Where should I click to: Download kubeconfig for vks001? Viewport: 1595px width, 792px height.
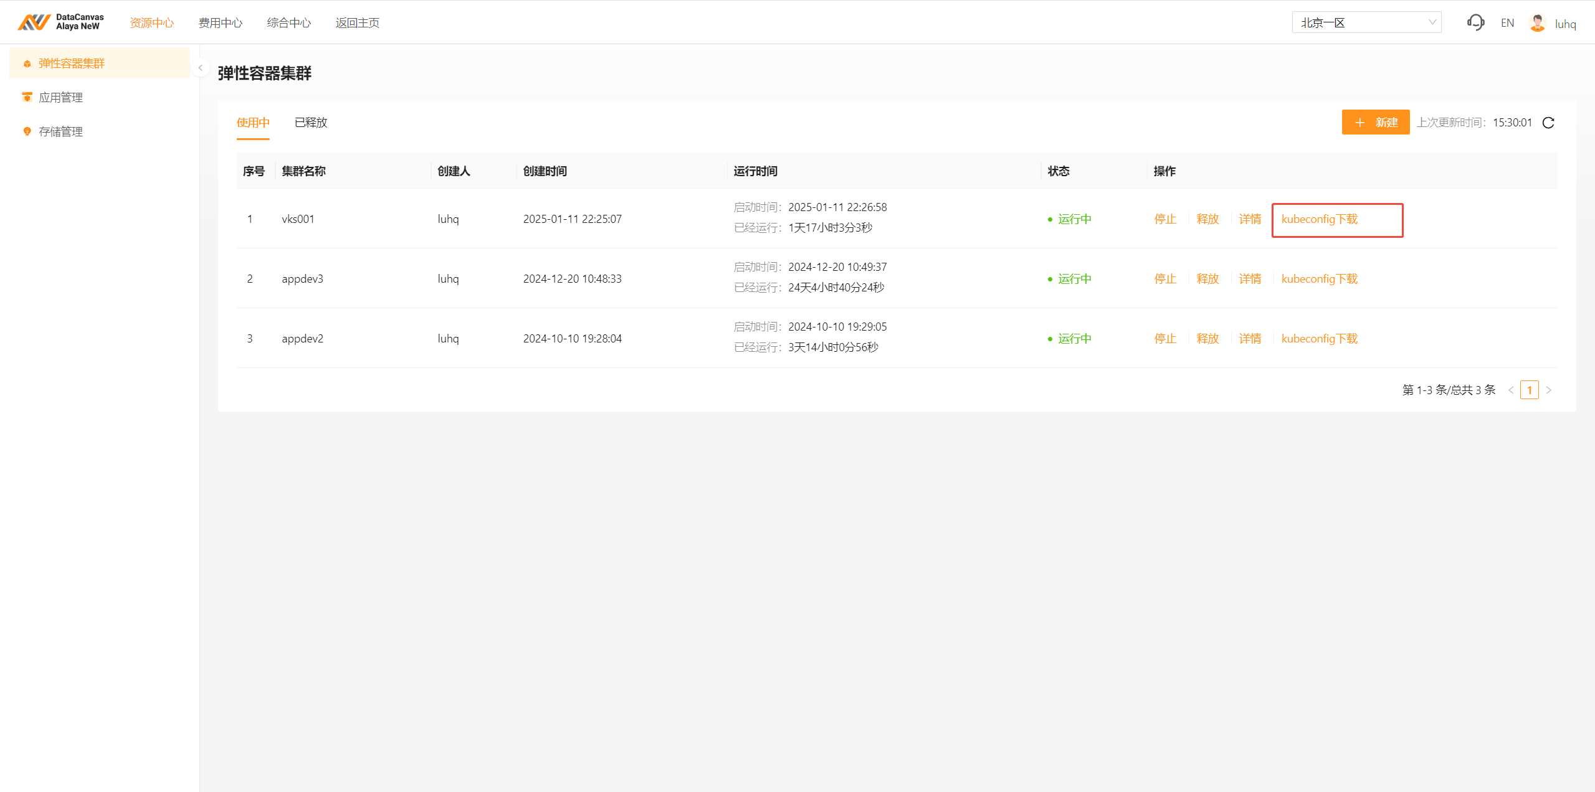point(1320,219)
